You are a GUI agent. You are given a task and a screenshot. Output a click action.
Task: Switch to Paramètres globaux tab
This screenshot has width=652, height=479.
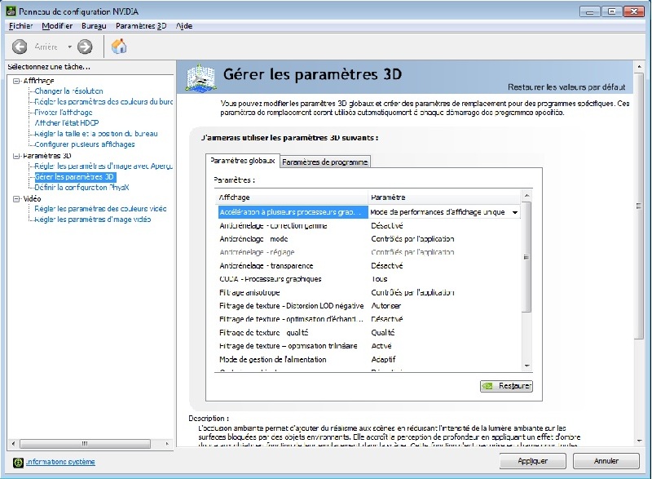click(242, 160)
